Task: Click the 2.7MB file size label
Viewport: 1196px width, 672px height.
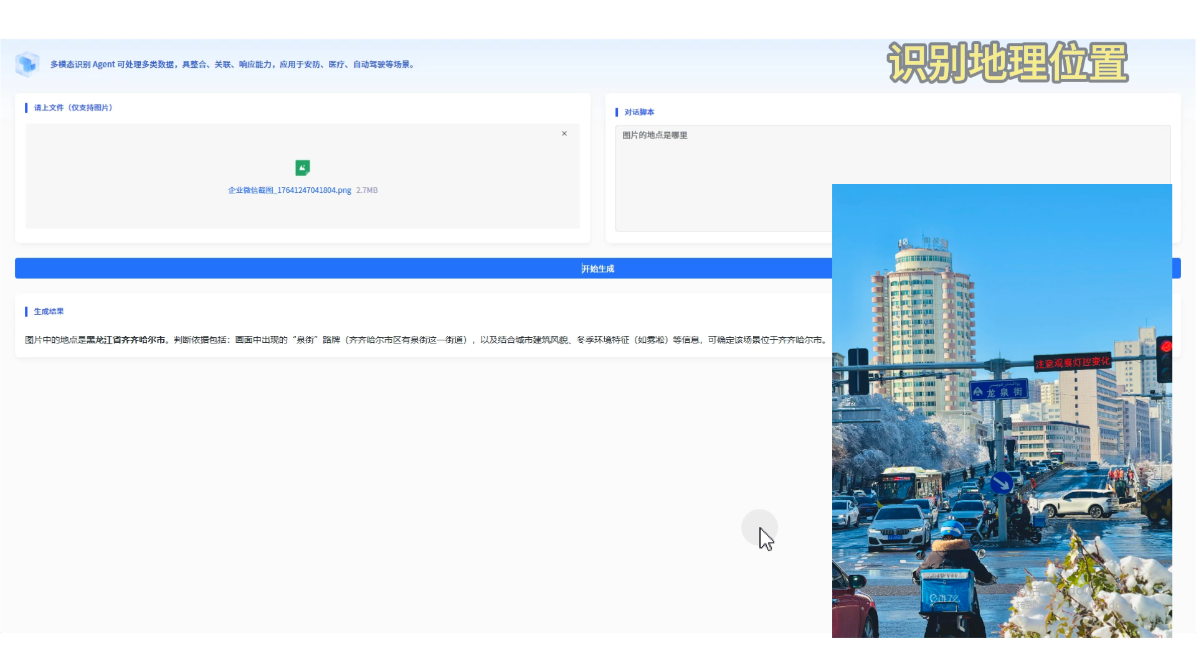Action: (x=366, y=190)
